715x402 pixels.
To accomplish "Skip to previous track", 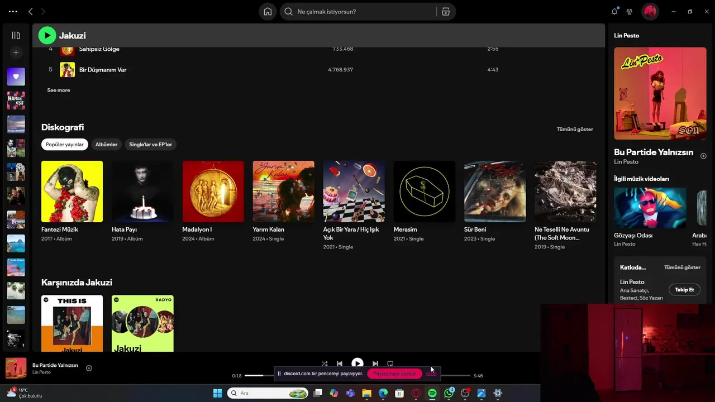I will (x=340, y=363).
